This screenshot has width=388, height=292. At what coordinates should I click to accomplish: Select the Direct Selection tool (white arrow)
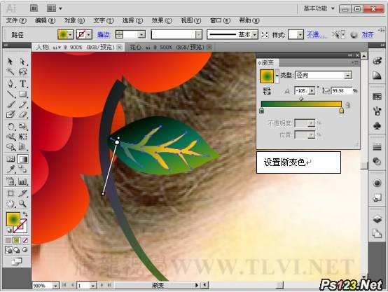point(22,62)
